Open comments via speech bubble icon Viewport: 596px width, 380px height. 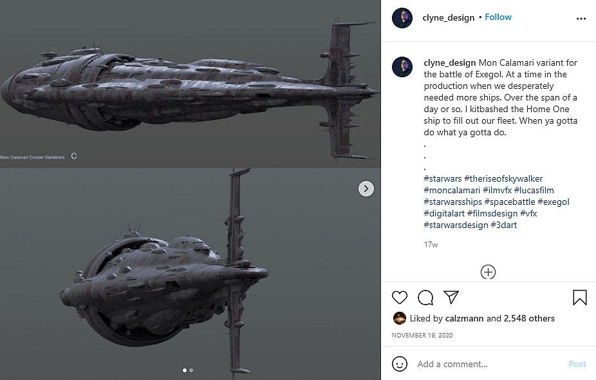click(425, 298)
